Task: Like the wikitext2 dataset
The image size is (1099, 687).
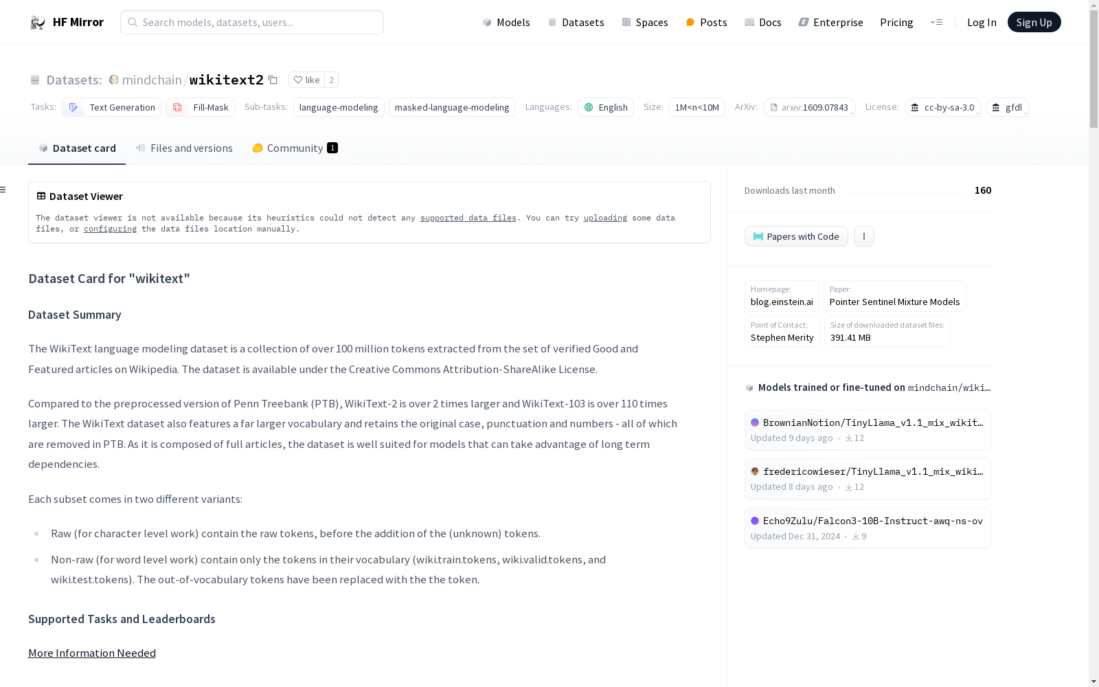Action: (306, 80)
